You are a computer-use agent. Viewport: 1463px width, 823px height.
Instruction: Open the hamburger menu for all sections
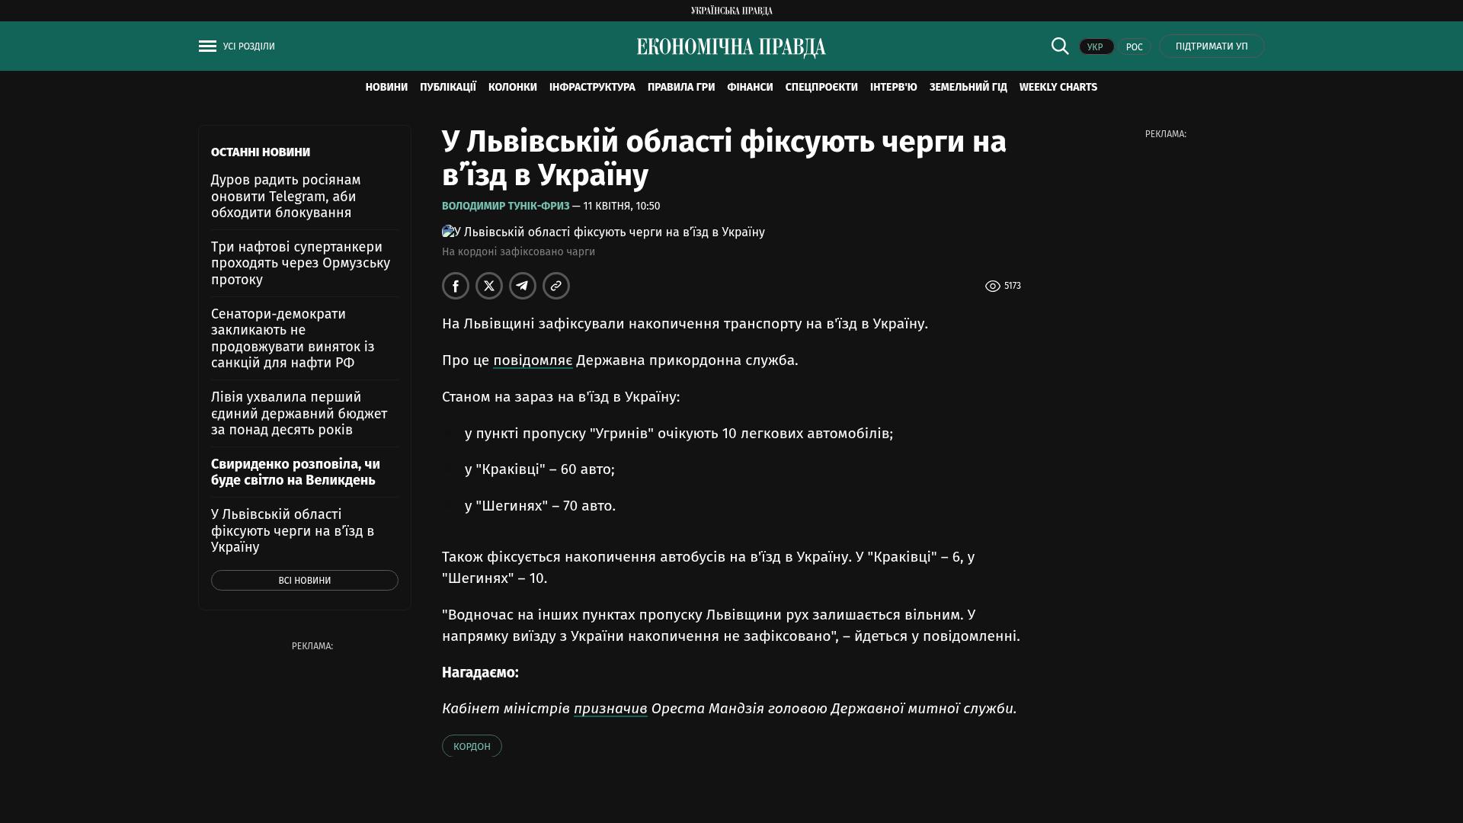pos(207,46)
